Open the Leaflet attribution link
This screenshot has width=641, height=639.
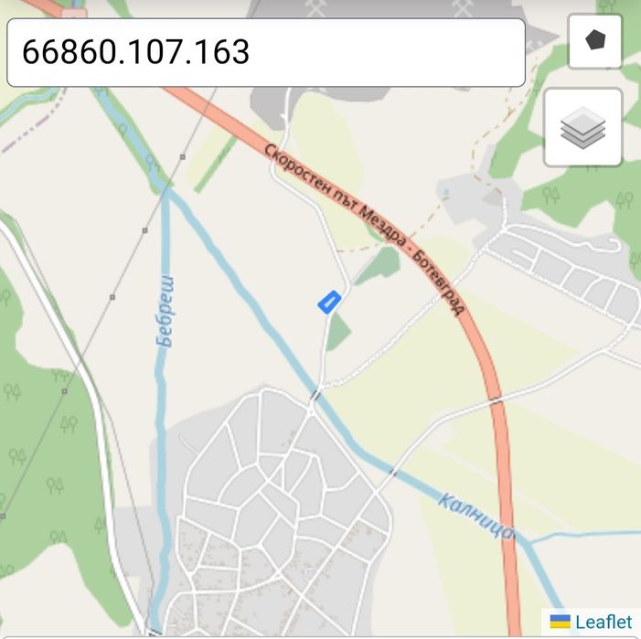click(604, 622)
